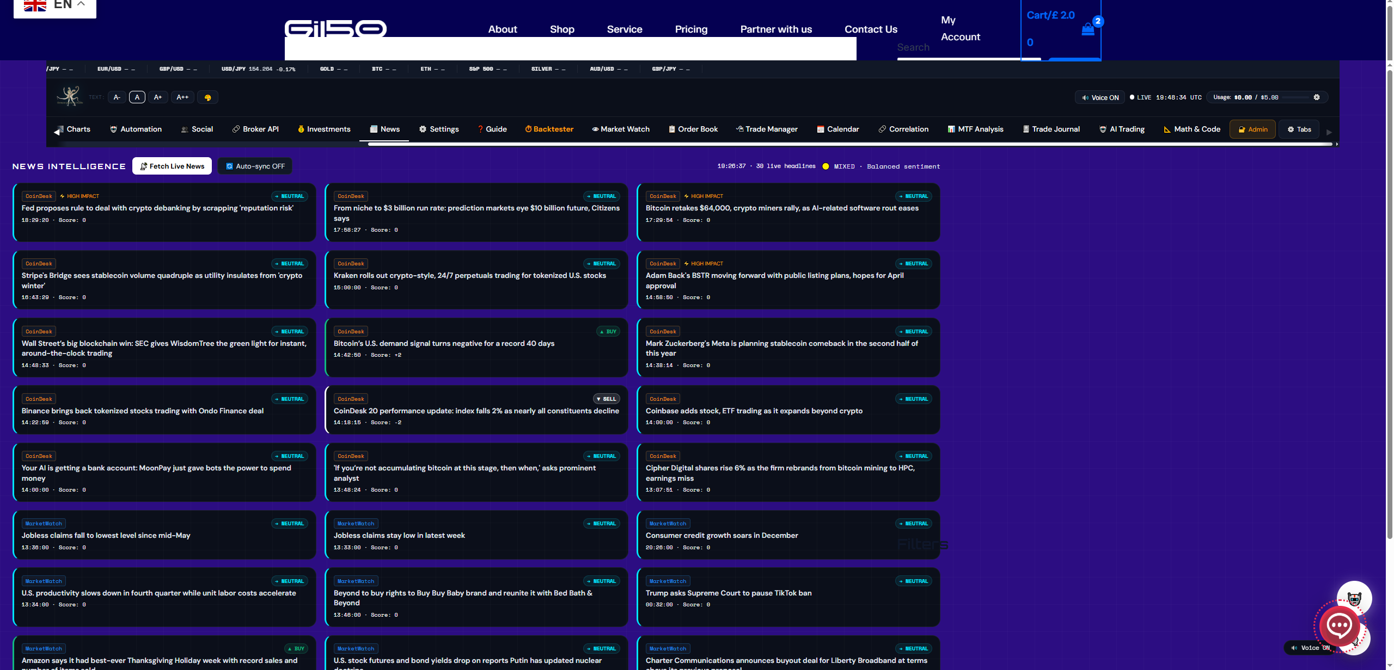
Task: Click Fetch Live News button
Action: pos(172,166)
